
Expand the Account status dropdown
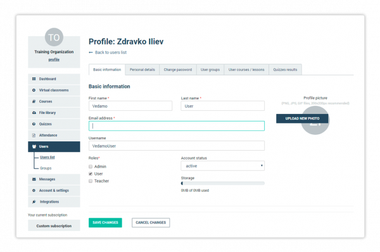(x=222, y=166)
